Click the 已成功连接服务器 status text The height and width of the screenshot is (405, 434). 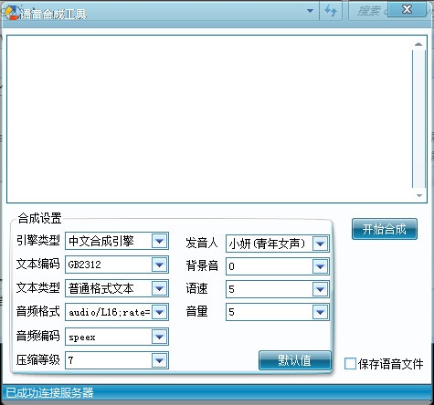point(49,392)
